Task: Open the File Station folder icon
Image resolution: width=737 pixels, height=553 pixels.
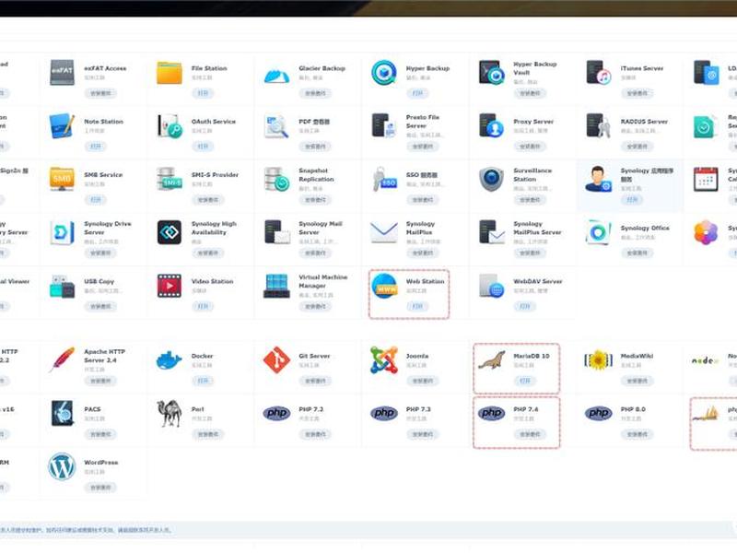Action: pos(170,73)
